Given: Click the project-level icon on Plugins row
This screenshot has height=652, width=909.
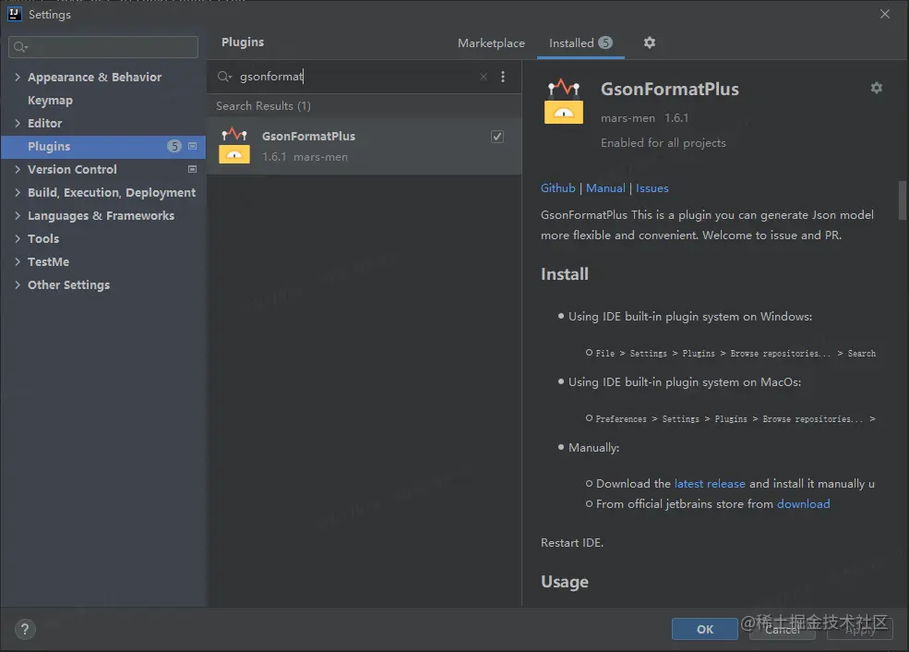Looking at the screenshot, I should [193, 146].
